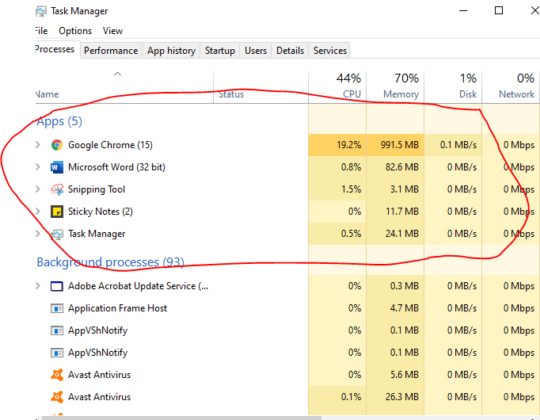Click the Background processes (93) header
Image resolution: width=540 pixels, height=420 pixels.
[111, 262]
